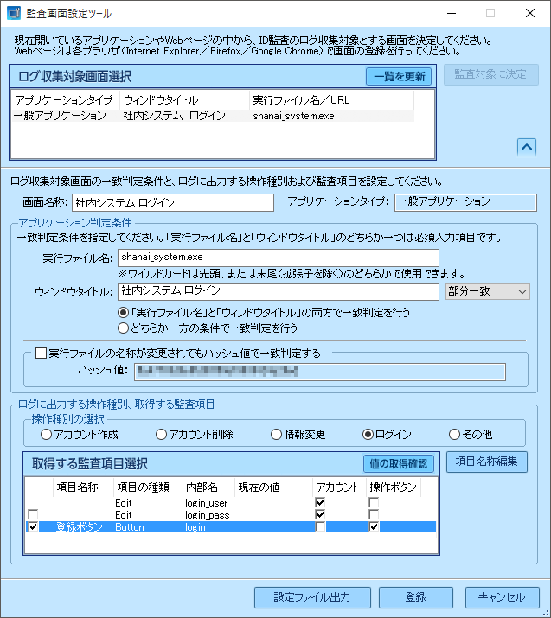Viewport: 551px width, 618px height.
Task: Toggle アカウント checkbox for login_pass row
Action: tap(320, 515)
